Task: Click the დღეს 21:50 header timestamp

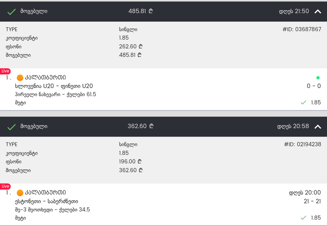Action: 294,11
